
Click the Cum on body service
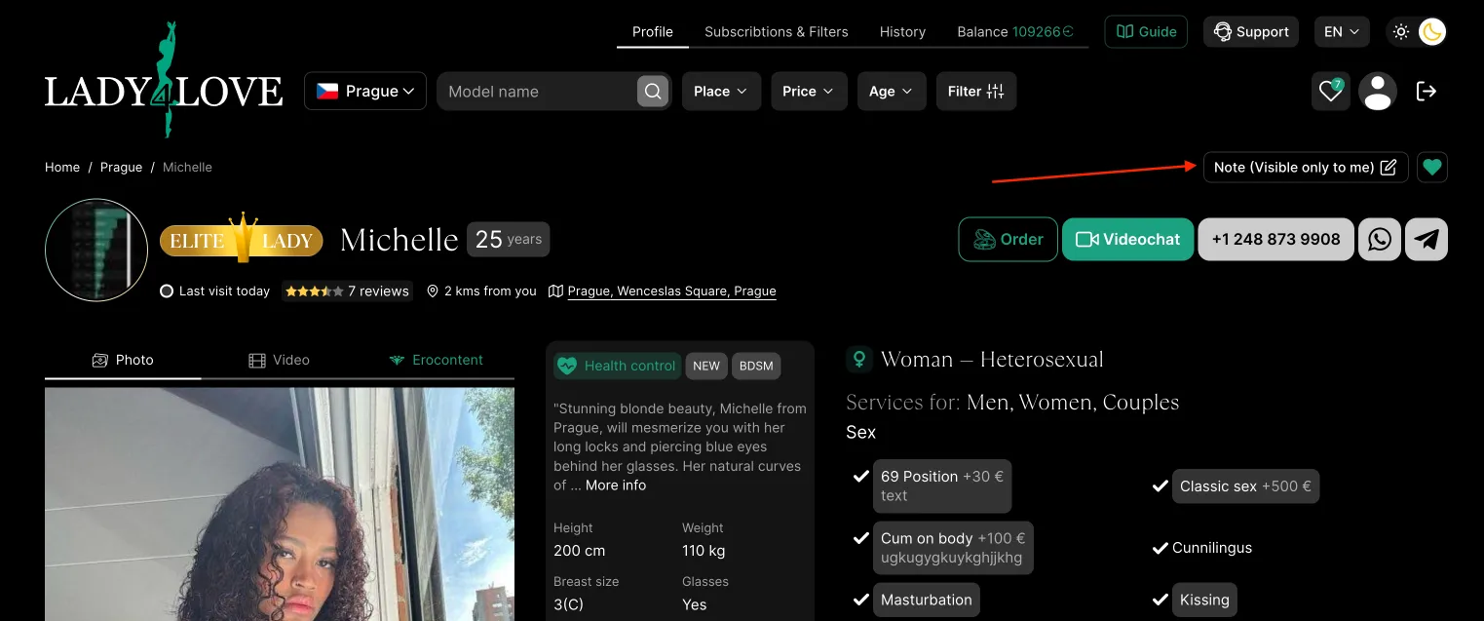point(953,548)
